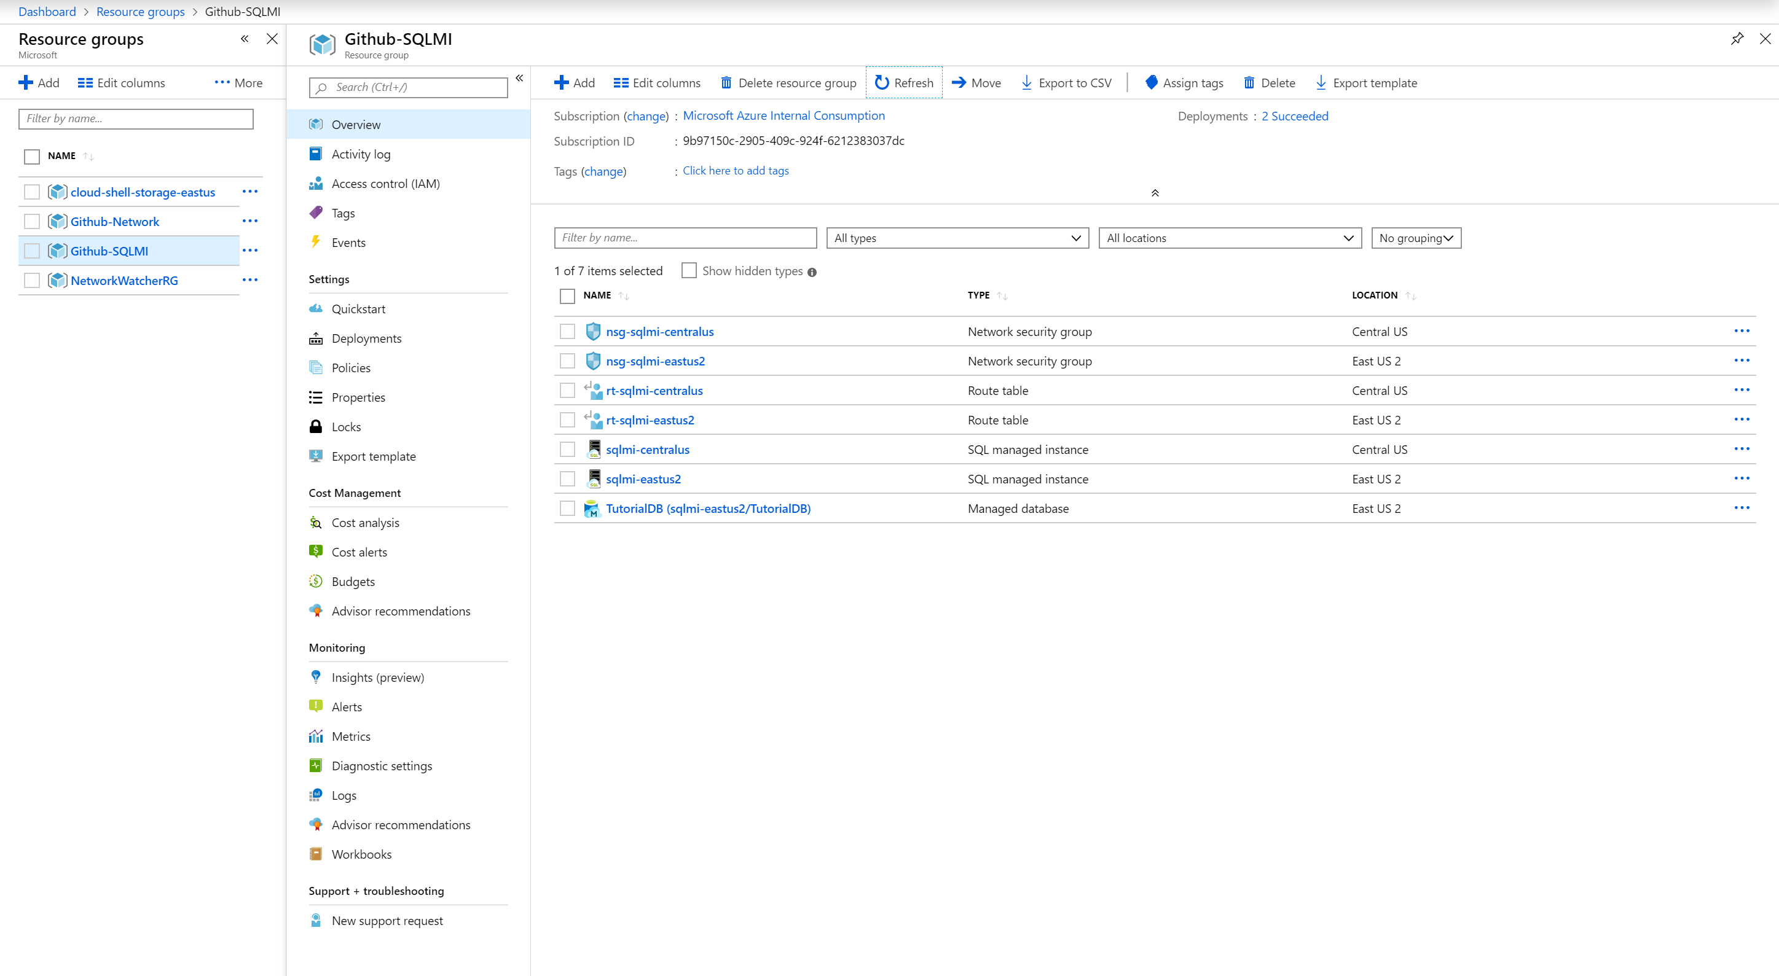Open New support request item
1779x976 pixels.
[409, 920]
